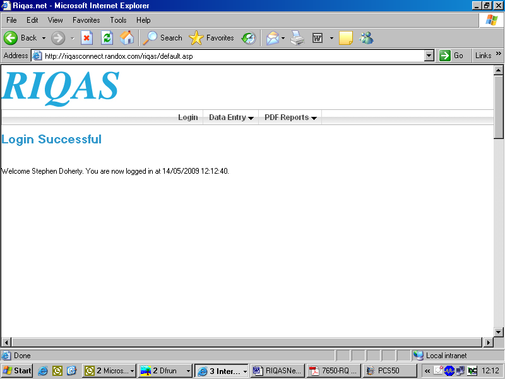The width and height of the screenshot is (505, 379).
Task: Open Back button history dropdown arrow
Action: pos(44,38)
